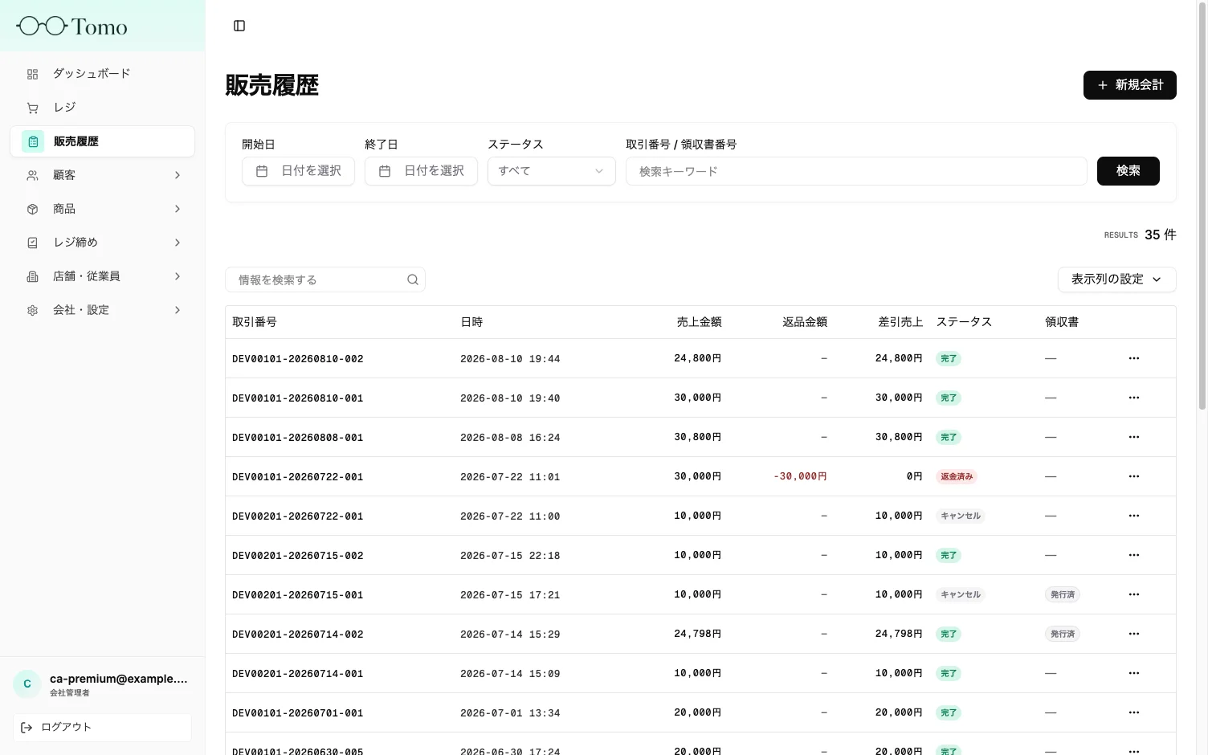1208x755 pixels.
Task: Click 24,798円 sales amount
Action: (697, 634)
